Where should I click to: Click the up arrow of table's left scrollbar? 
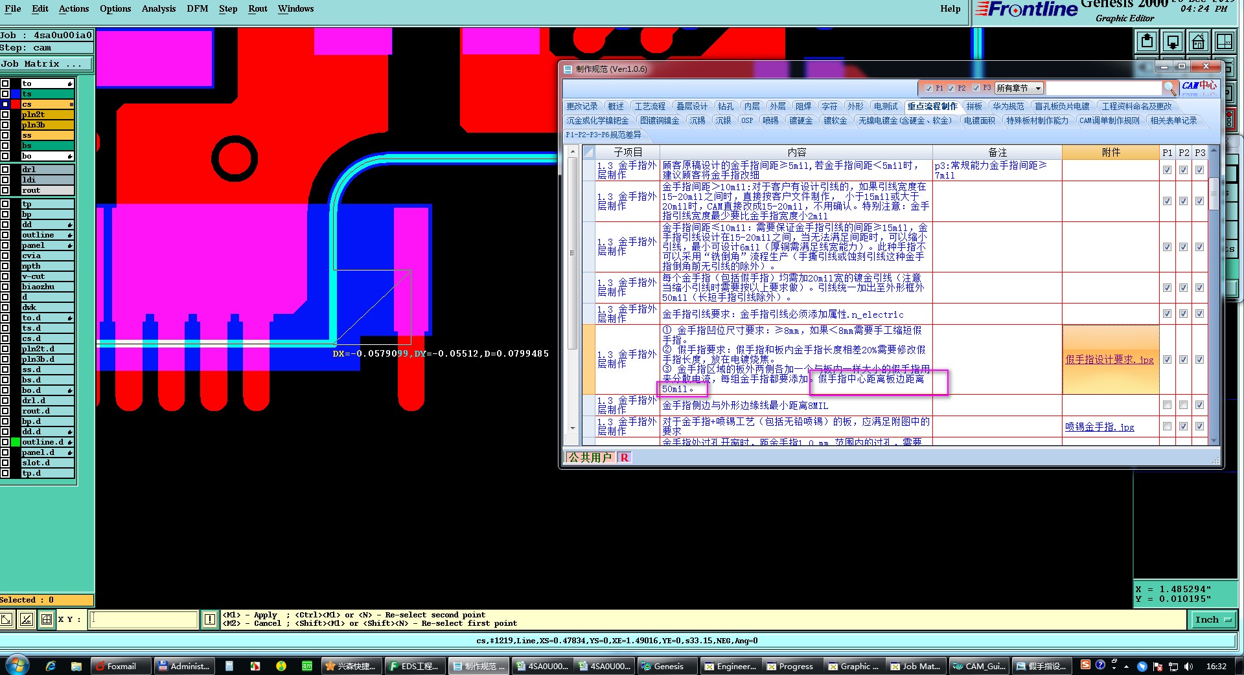572,152
